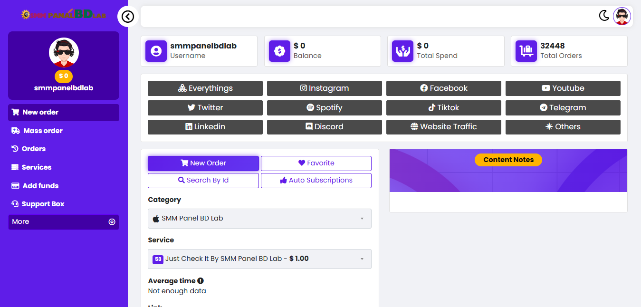Filter services by Telegram

click(563, 108)
